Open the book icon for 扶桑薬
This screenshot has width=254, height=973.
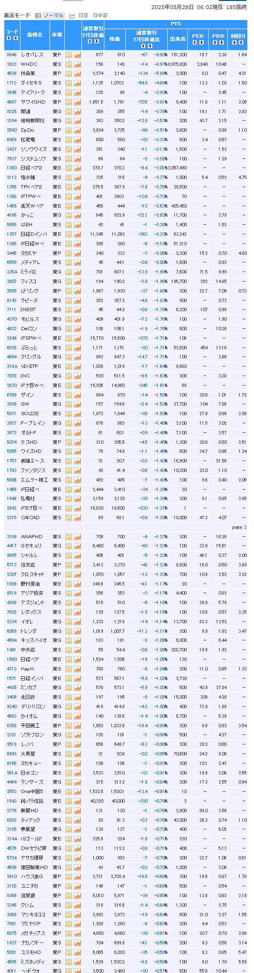69,73
